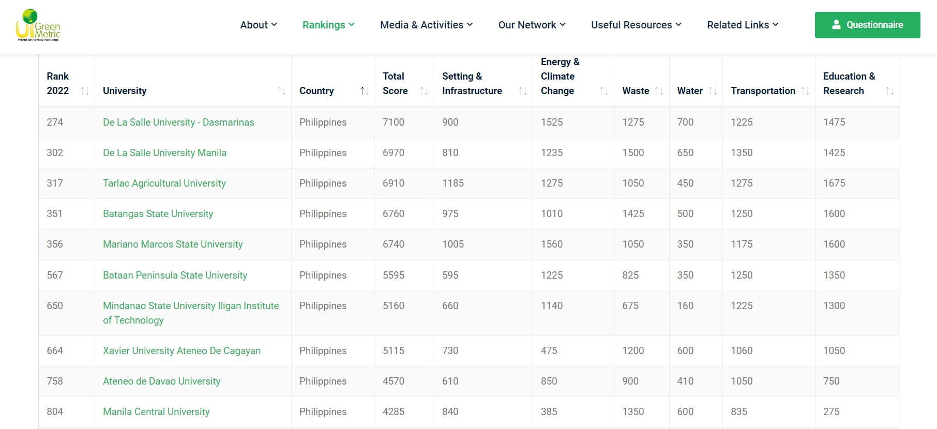Open De La Salle University Manila link
937x429 pixels.
164,152
